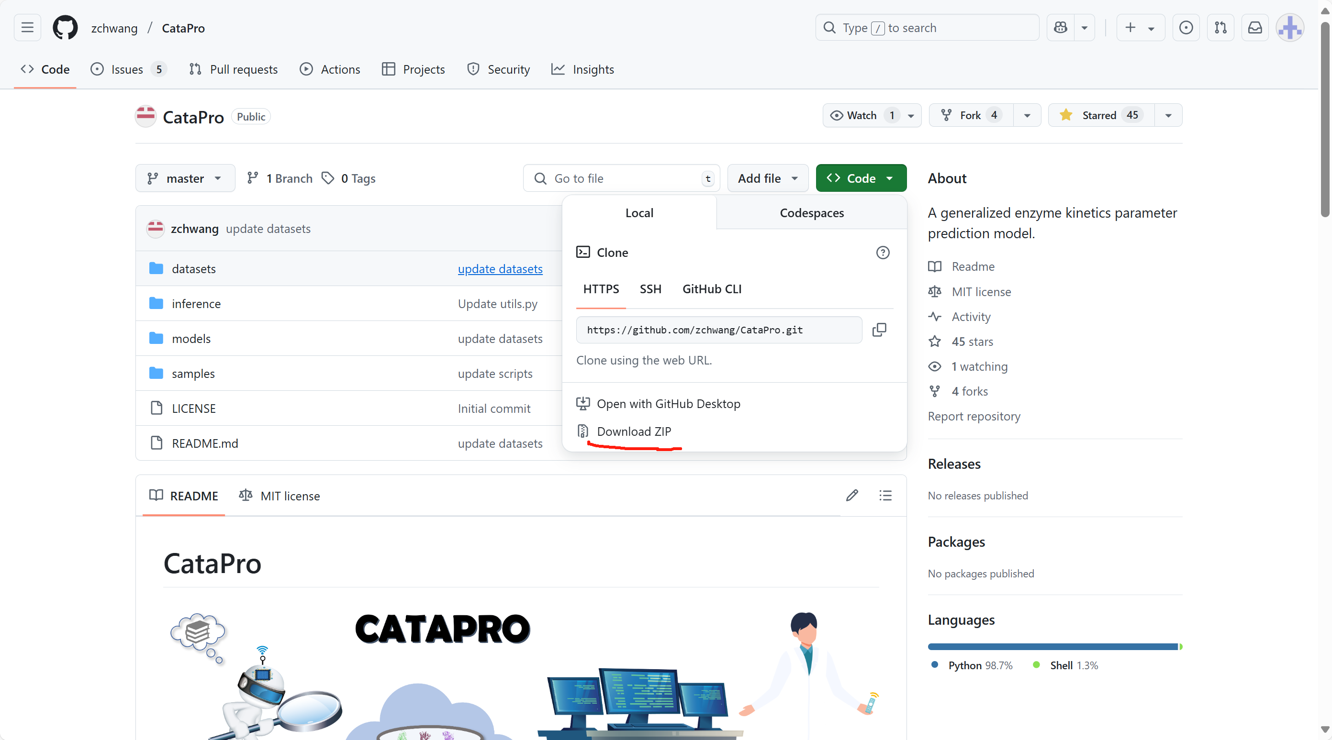Copy the HTTPS clone URL to clipboard
Image resolution: width=1332 pixels, height=740 pixels.
[x=879, y=330]
